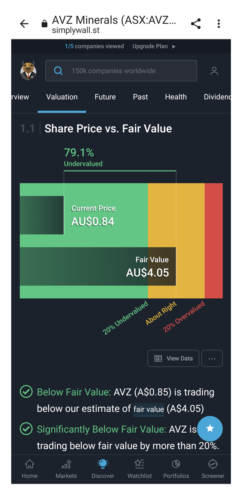Click the fair value underlined link

point(149,409)
